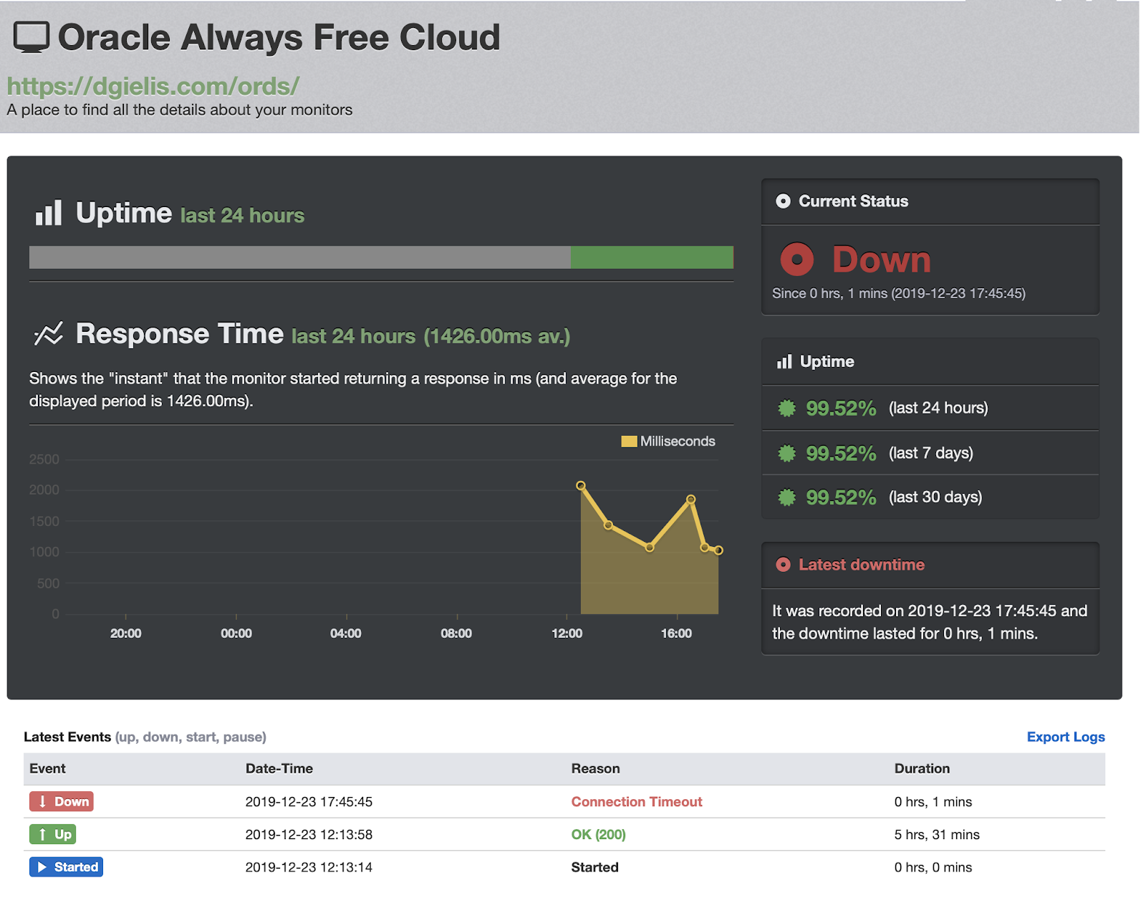Click the line graph icon beside Response Time
This screenshot has width=1146, height=903.
point(49,333)
